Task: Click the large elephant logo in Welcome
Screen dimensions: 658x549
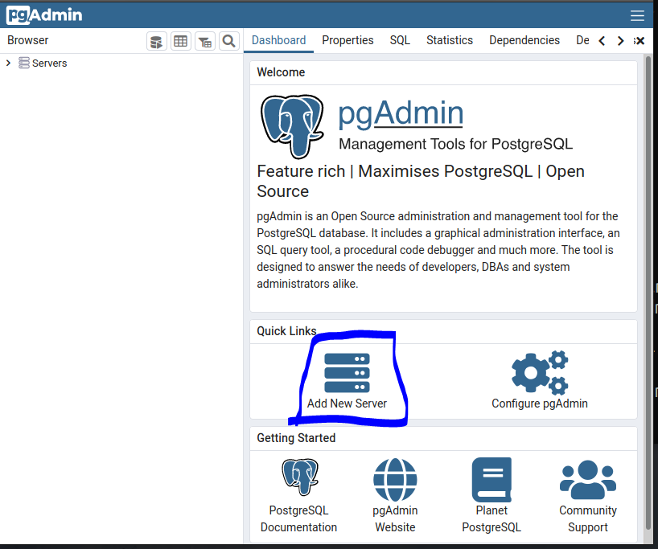Action: click(293, 126)
